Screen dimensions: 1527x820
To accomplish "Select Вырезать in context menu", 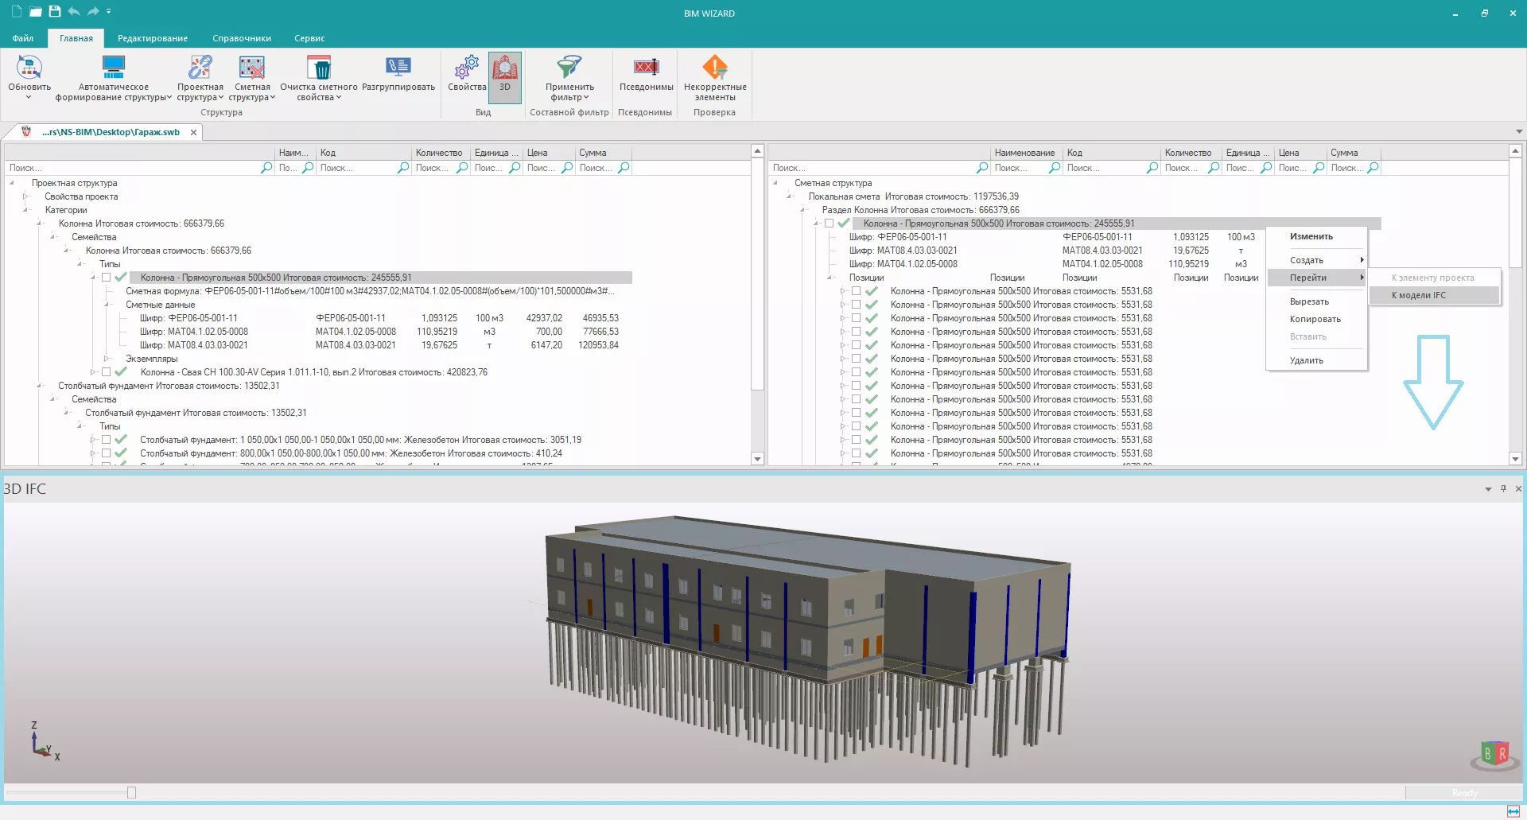I will pos(1316,301).
